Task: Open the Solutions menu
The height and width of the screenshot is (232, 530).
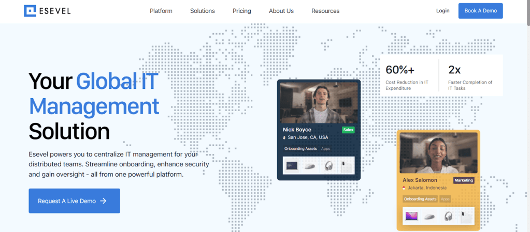Action: coord(202,11)
